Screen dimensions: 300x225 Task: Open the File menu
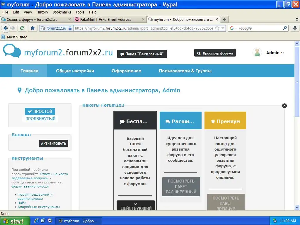coord(5,12)
